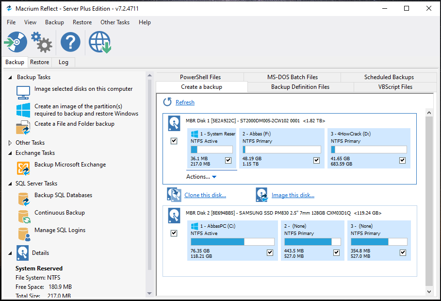Click the Backup SQL Databases icon
Screen dimensions: 441x301
point(24,199)
